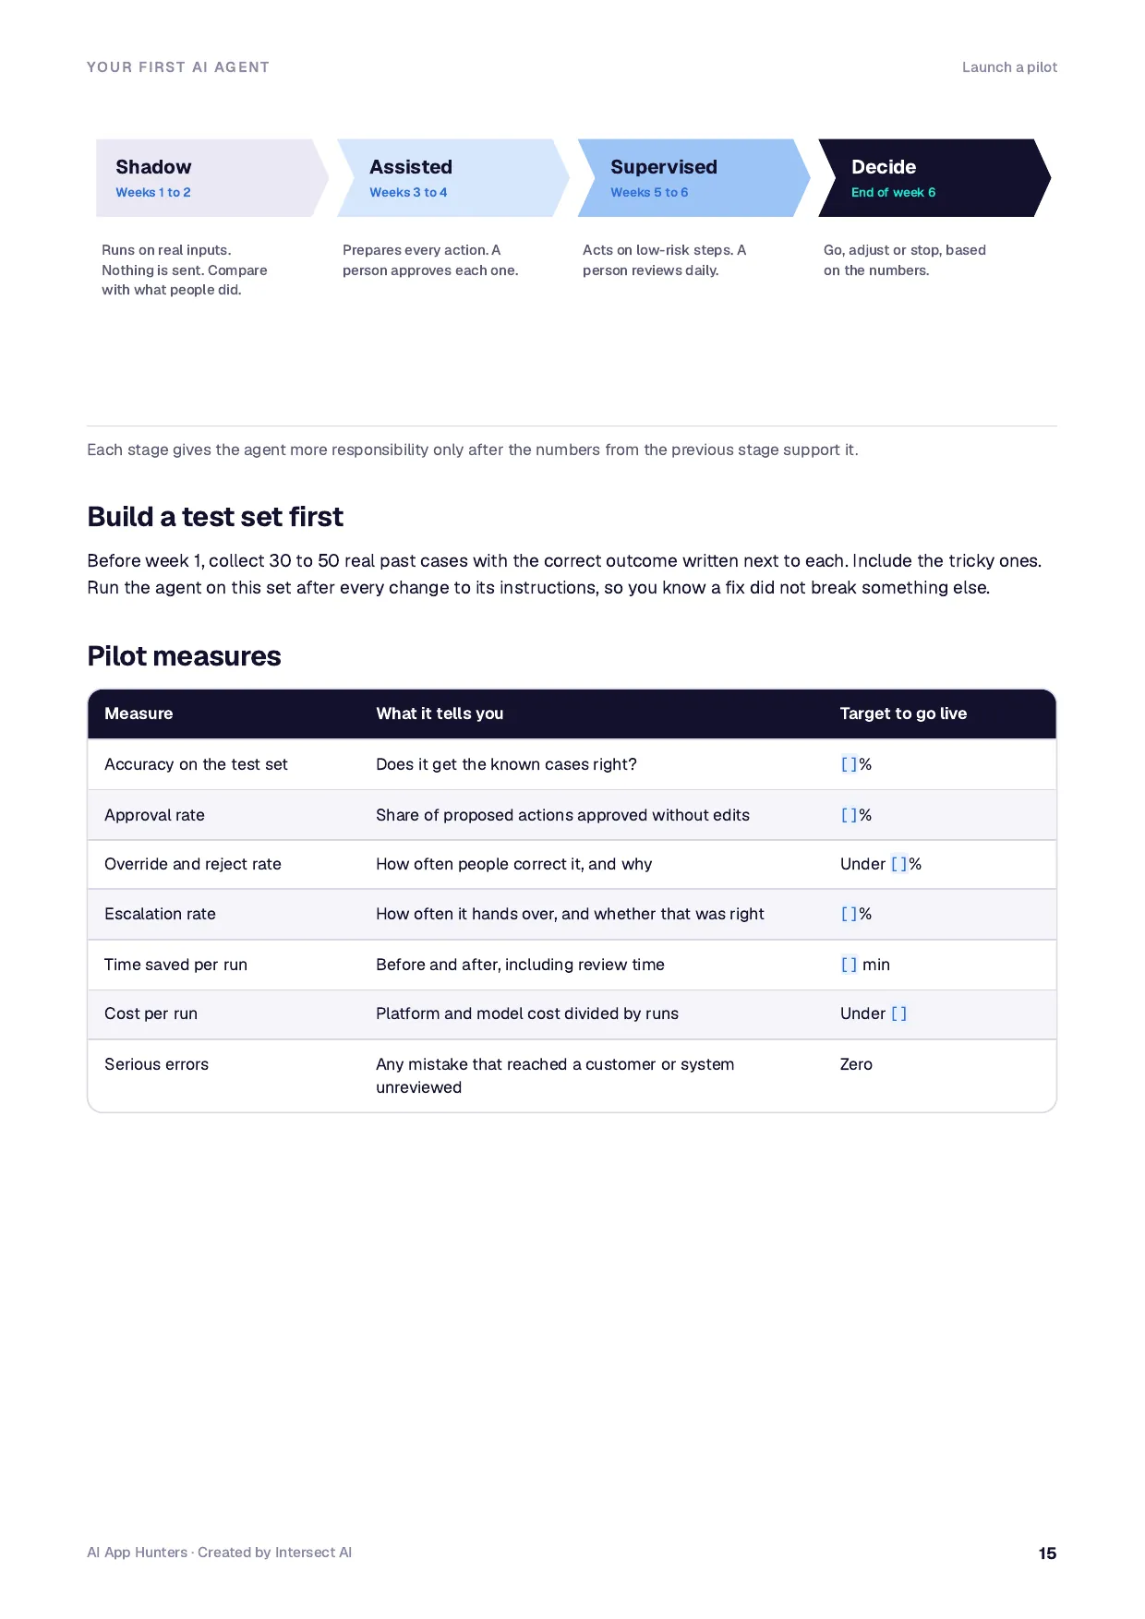Click the Time saved per run minutes placeholder
Screen dimensions: 1145x1619
tap(849, 965)
